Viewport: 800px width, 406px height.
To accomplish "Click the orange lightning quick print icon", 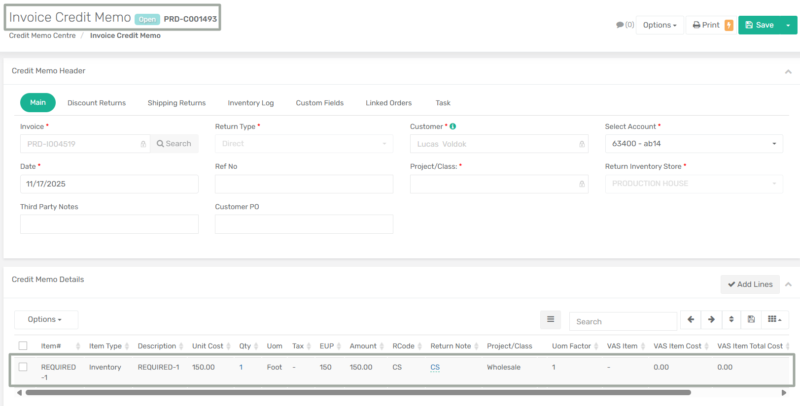I will (729, 25).
